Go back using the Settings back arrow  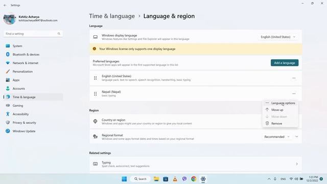[5, 5]
